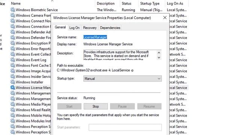
Task: Click the Windows Encryption gear icon
Action: click(13, 43)
